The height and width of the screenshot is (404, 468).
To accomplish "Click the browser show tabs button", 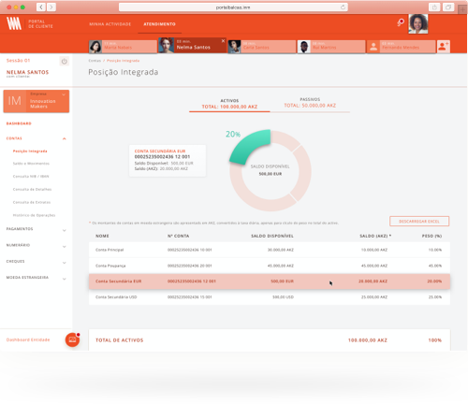I will click(x=448, y=7).
